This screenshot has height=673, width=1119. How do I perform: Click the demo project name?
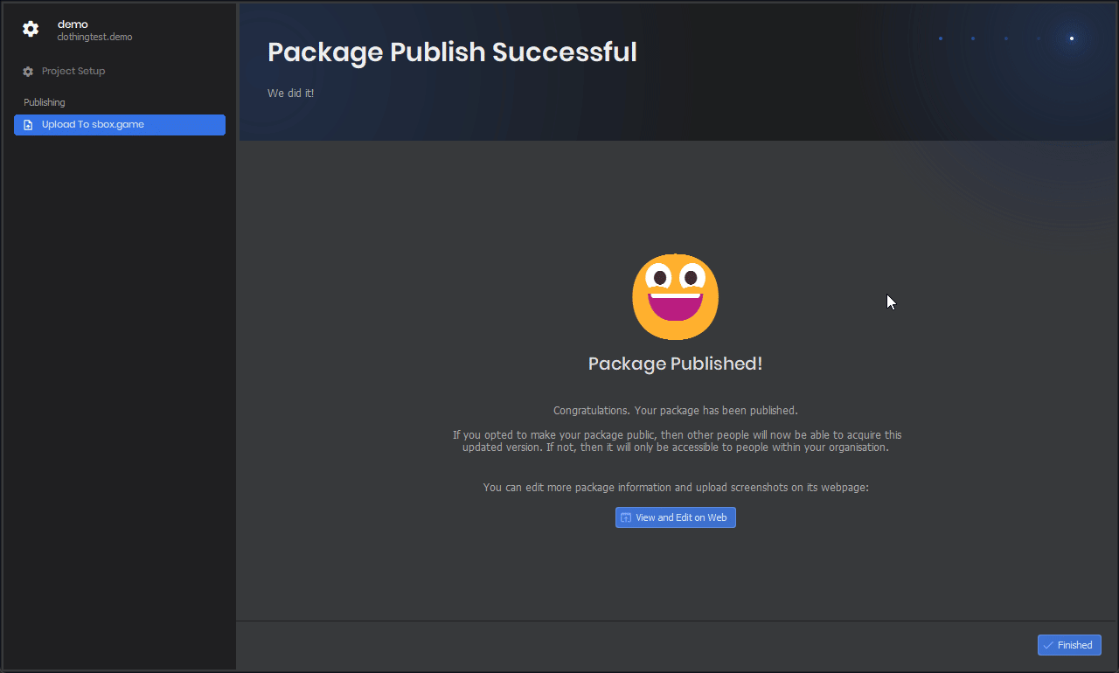(73, 24)
